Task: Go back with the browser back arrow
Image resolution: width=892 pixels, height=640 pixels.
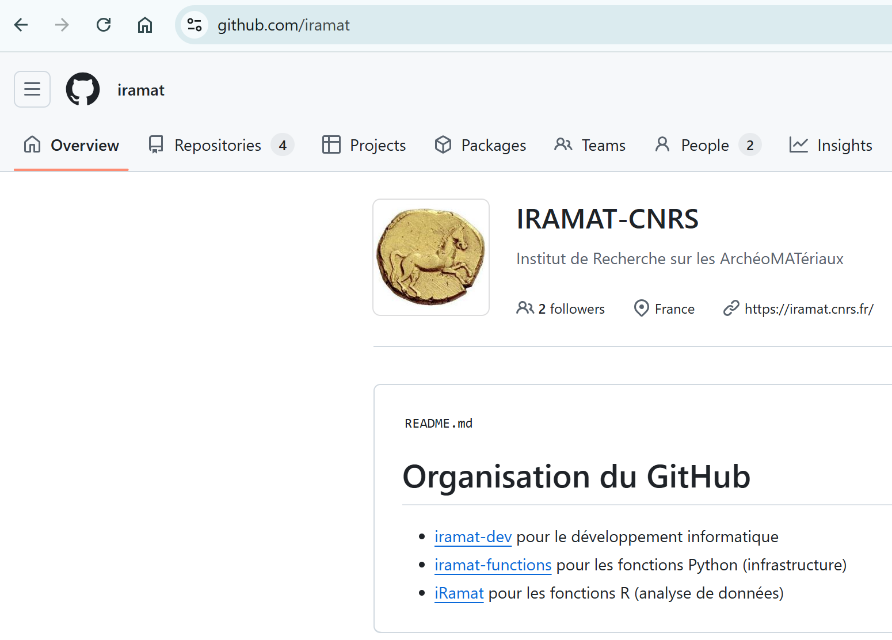Action: [21, 25]
